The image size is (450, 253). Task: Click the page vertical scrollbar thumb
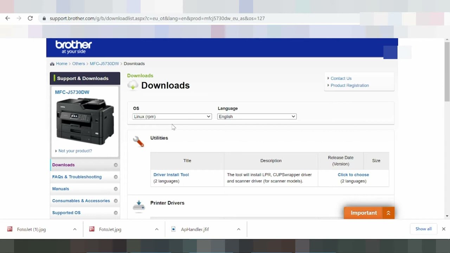coord(447,71)
